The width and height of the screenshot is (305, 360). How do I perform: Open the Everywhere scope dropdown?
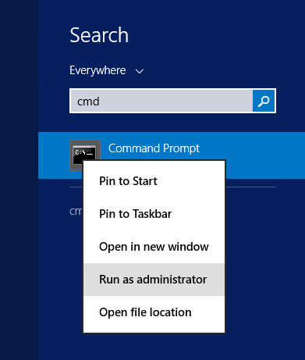pos(106,70)
